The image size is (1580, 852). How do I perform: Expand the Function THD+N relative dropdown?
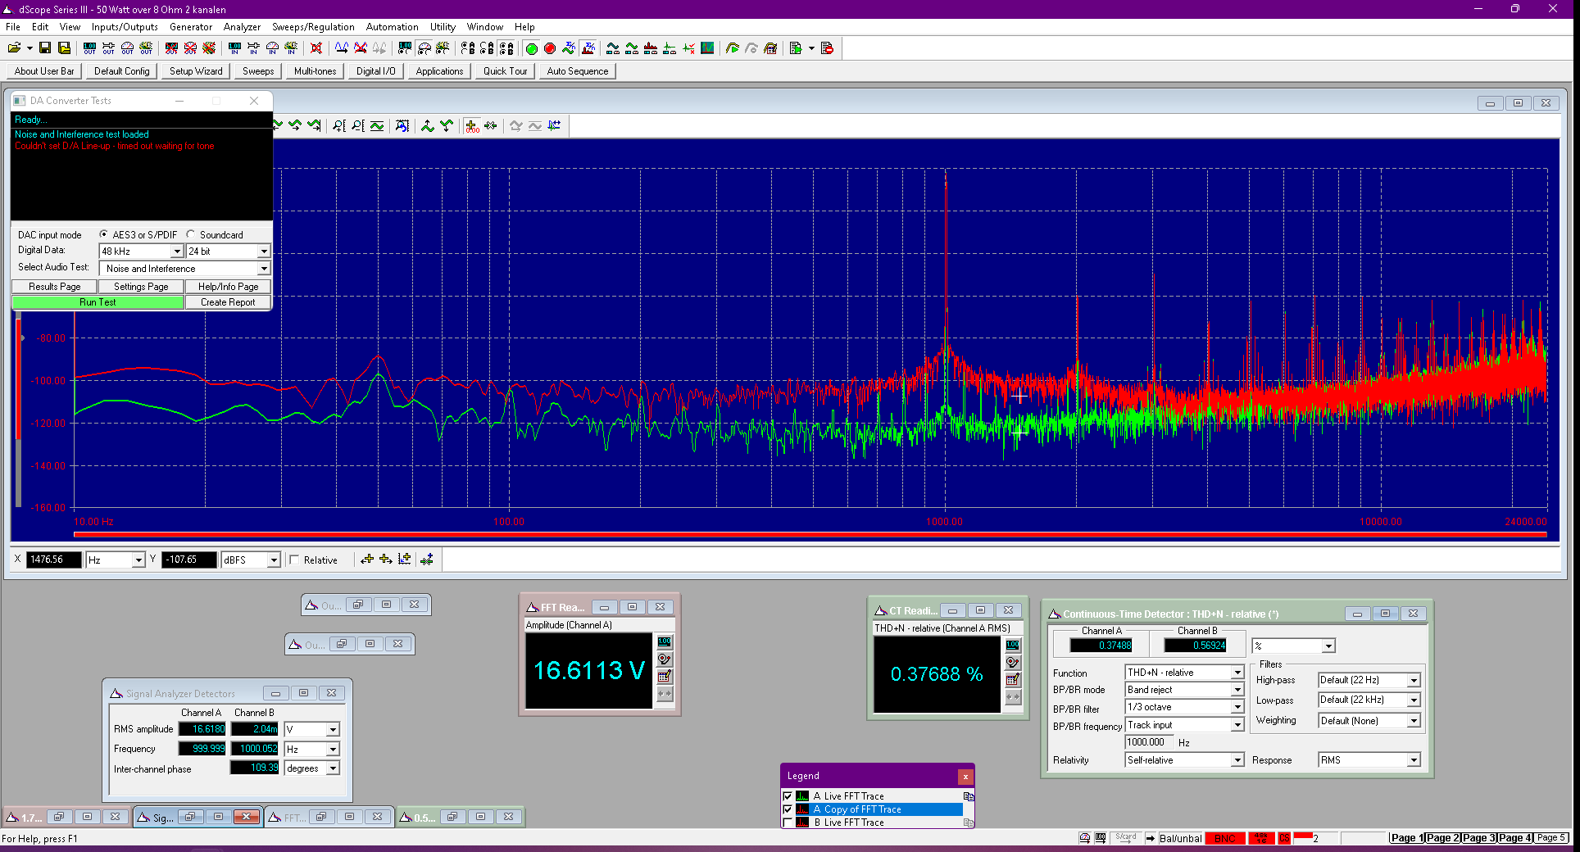(1237, 673)
